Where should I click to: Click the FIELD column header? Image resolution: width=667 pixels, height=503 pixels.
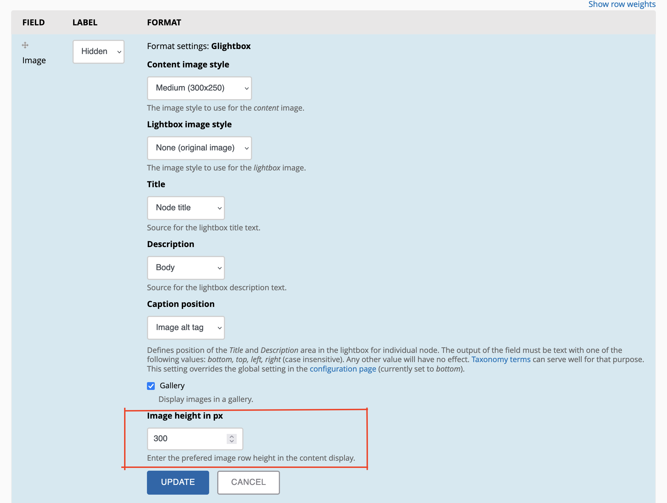pyautogui.click(x=33, y=22)
